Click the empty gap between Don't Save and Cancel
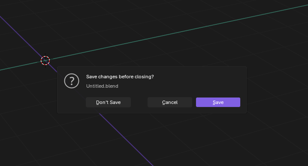This screenshot has width=308, height=166. (x=139, y=102)
